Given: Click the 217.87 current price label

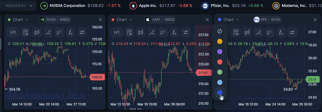Looking at the screenshot, I should click(203, 73).
